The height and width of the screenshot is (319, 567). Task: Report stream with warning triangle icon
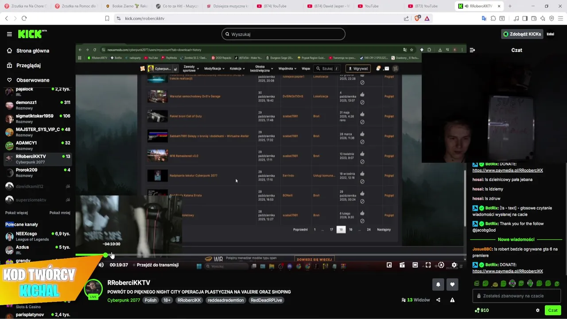click(x=452, y=300)
